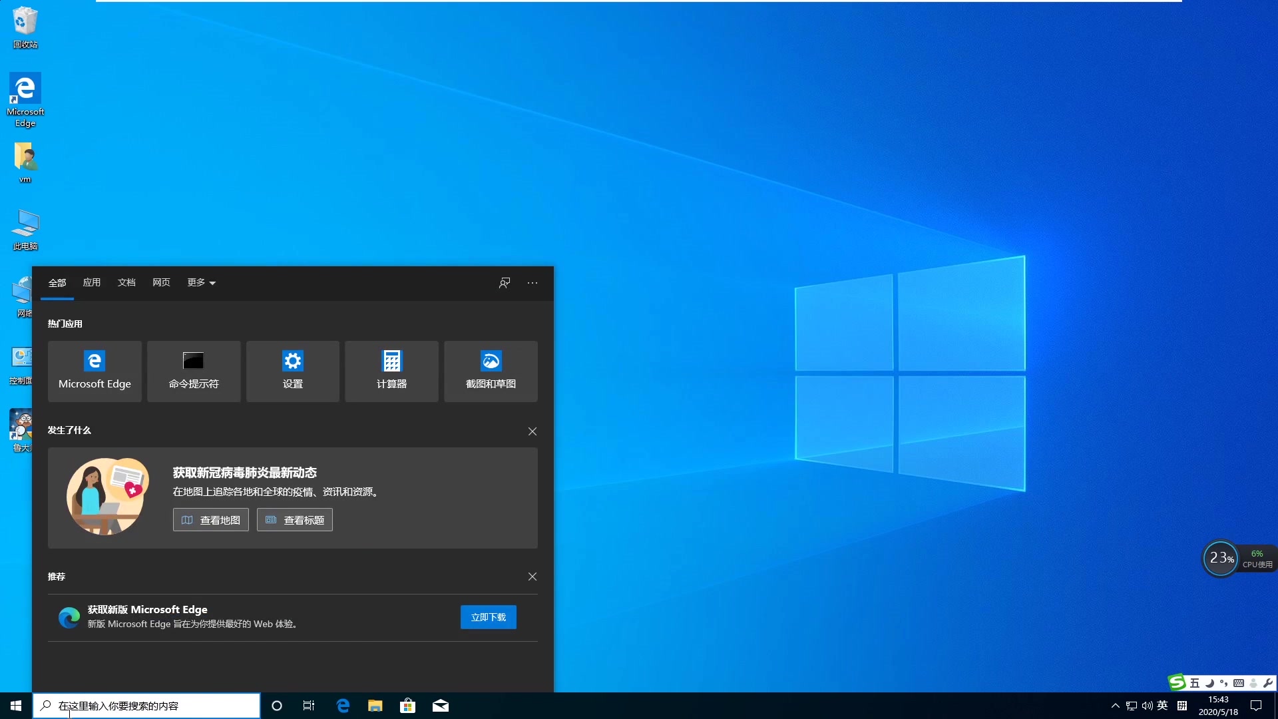The height and width of the screenshot is (719, 1278).
Task: Click the 23% memory usage circle widget
Action: 1221,558
